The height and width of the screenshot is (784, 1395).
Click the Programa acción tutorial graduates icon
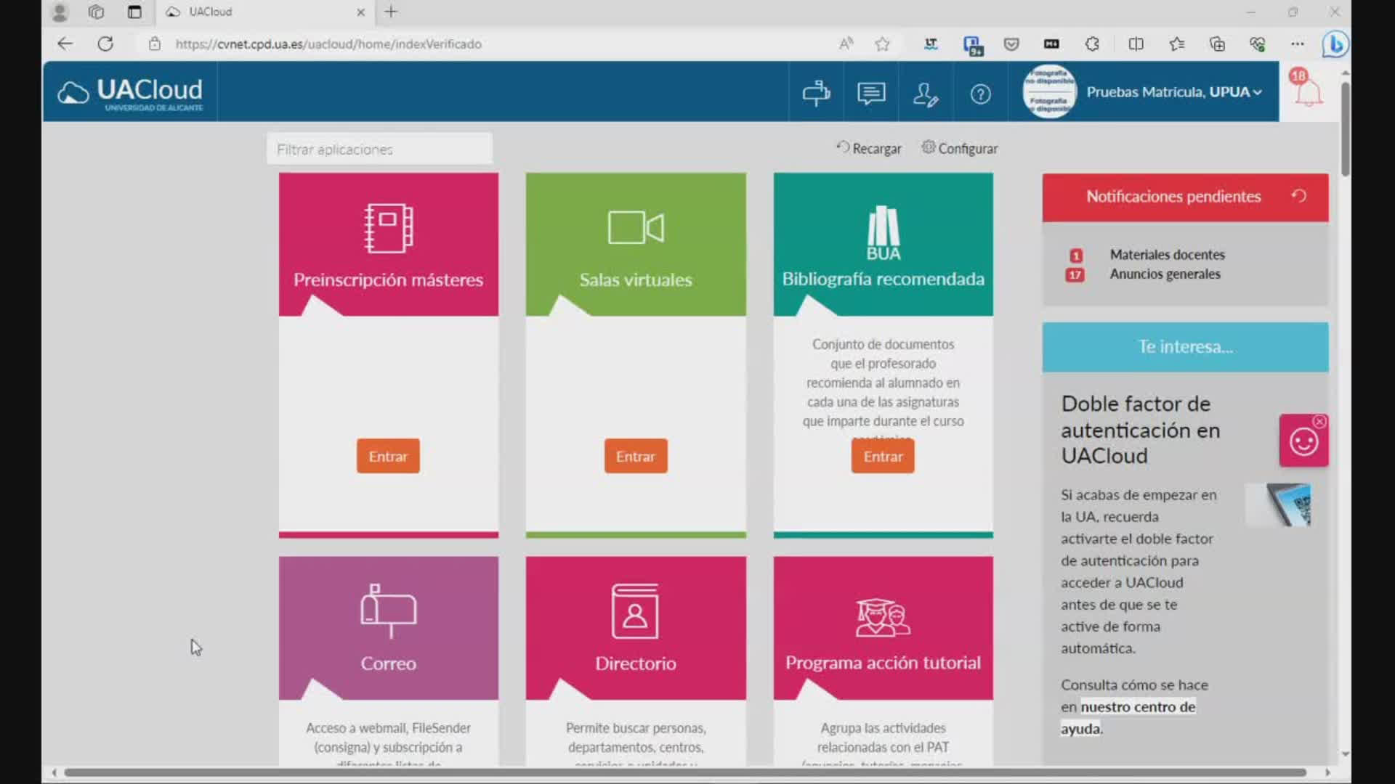pyautogui.click(x=883, y=617)
